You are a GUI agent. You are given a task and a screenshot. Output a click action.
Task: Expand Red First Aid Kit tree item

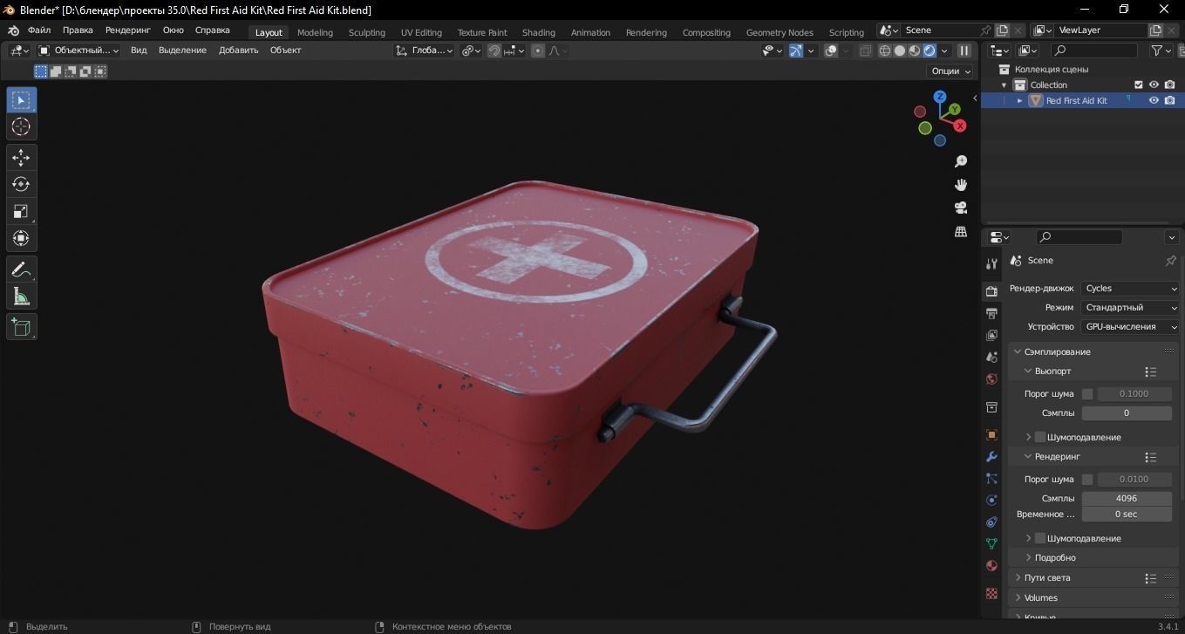pos(1020,100)
